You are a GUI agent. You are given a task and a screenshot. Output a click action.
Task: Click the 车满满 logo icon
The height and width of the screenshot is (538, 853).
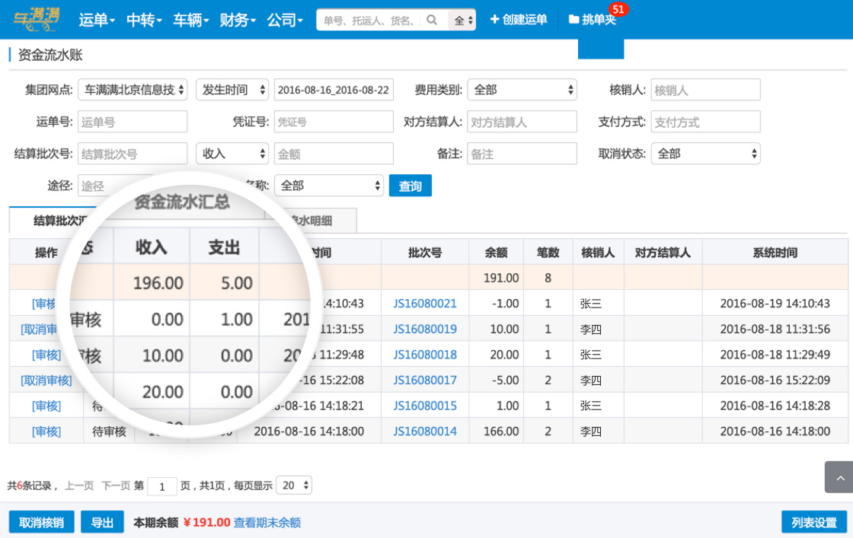point(36,20)
